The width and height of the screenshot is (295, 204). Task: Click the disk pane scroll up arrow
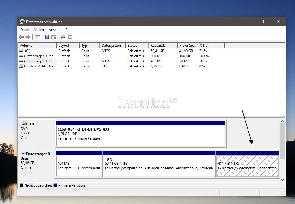(x=282, y=121)
